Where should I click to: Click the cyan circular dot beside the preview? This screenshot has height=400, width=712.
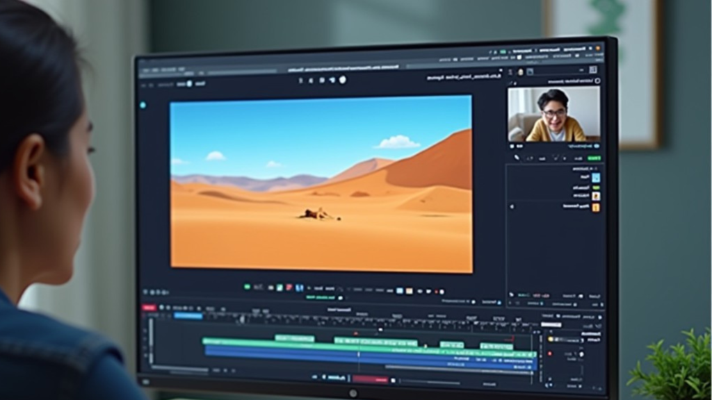coord(143,106)
